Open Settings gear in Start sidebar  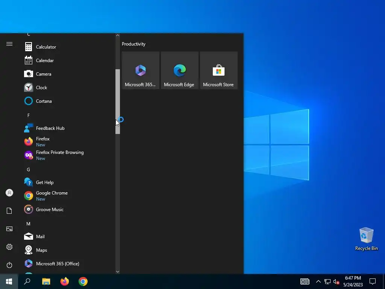pos(9,247)
